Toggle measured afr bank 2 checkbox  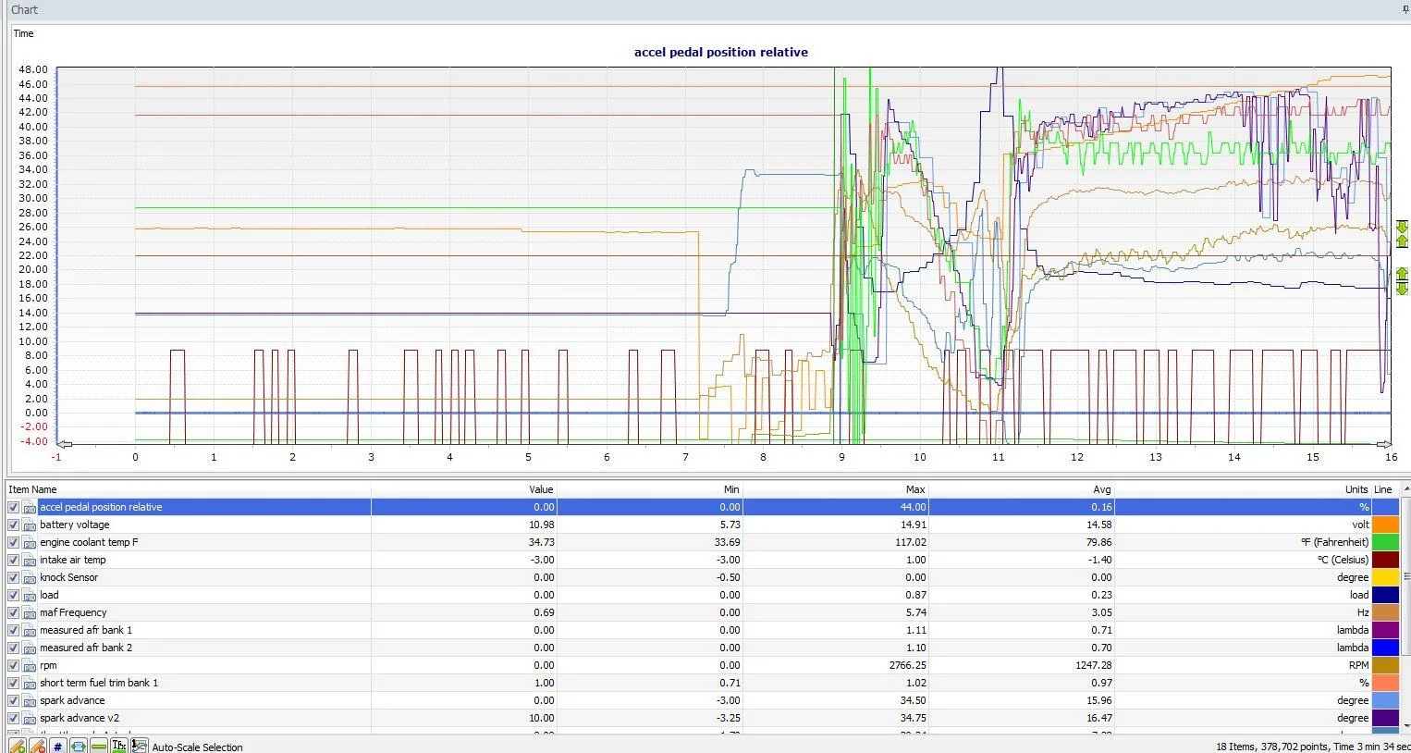pos(13,648)
